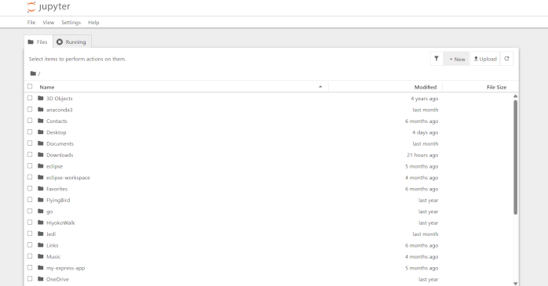Viewport: 548px width, 286px height.
Task: Click the Downloads folder icon
Action: pos(41,154)
